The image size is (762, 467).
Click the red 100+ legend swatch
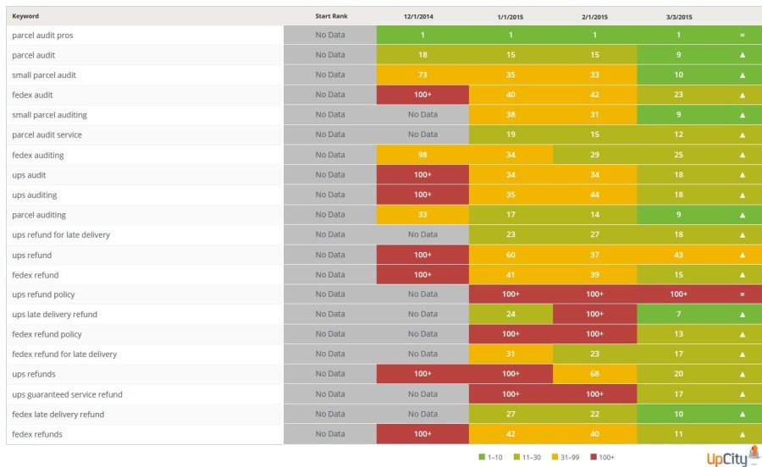pyautogui.click(x=593, y=457)
